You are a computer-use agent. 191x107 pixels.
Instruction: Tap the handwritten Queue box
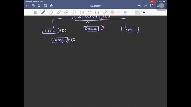(x=91, y=29)
